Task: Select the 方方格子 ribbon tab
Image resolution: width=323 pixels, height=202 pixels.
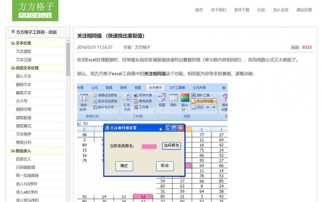Action: pyautogui.click(x=155, y=88)
